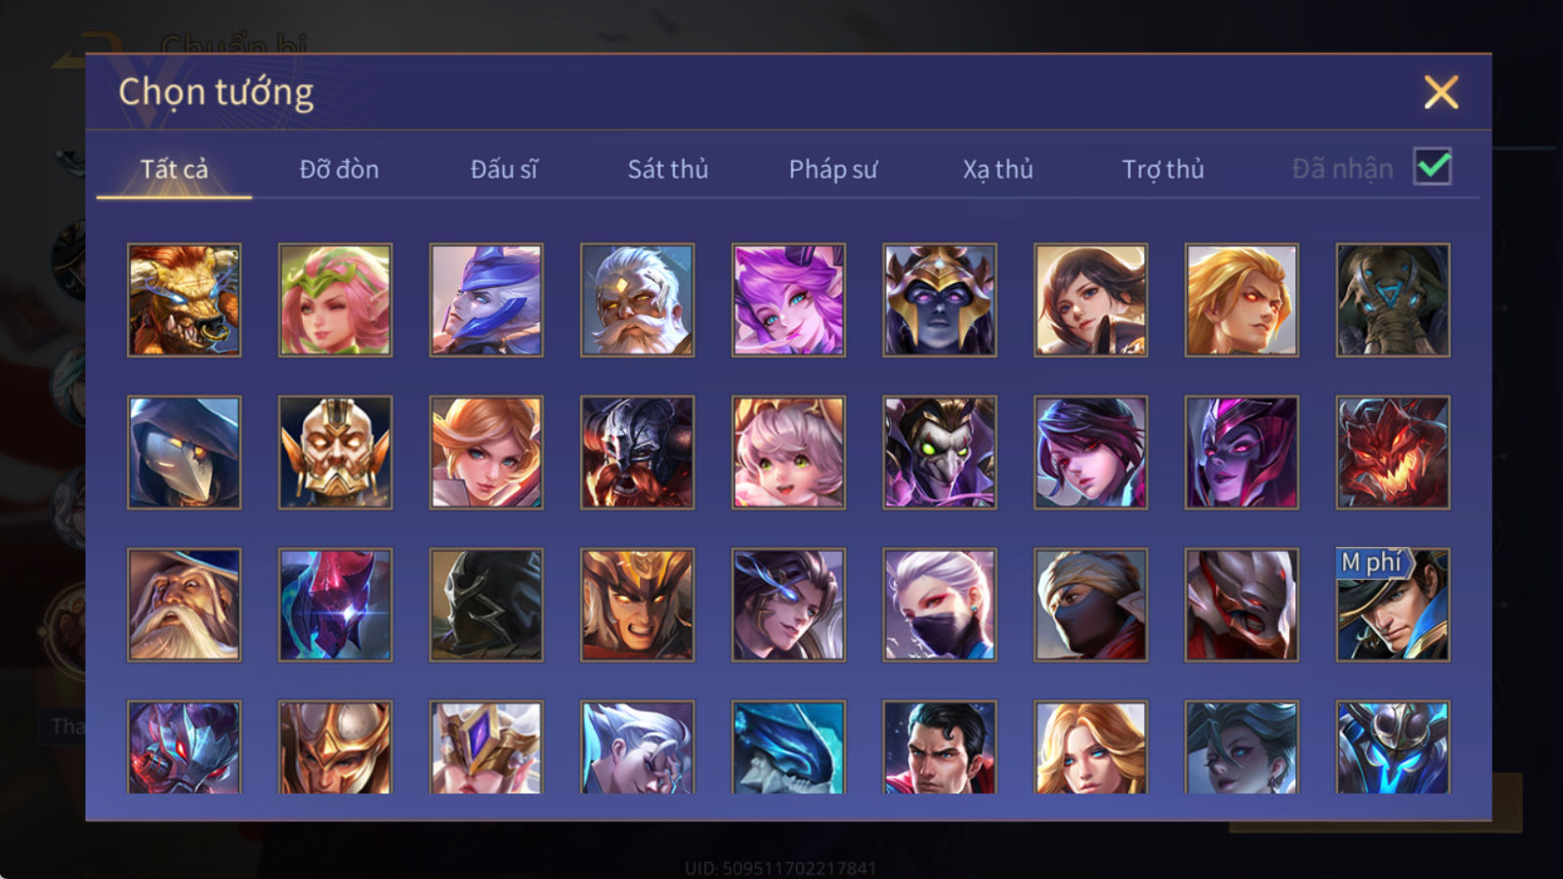
Task: Switch to the Đấu sĩ tab
Action: [503, 169]
